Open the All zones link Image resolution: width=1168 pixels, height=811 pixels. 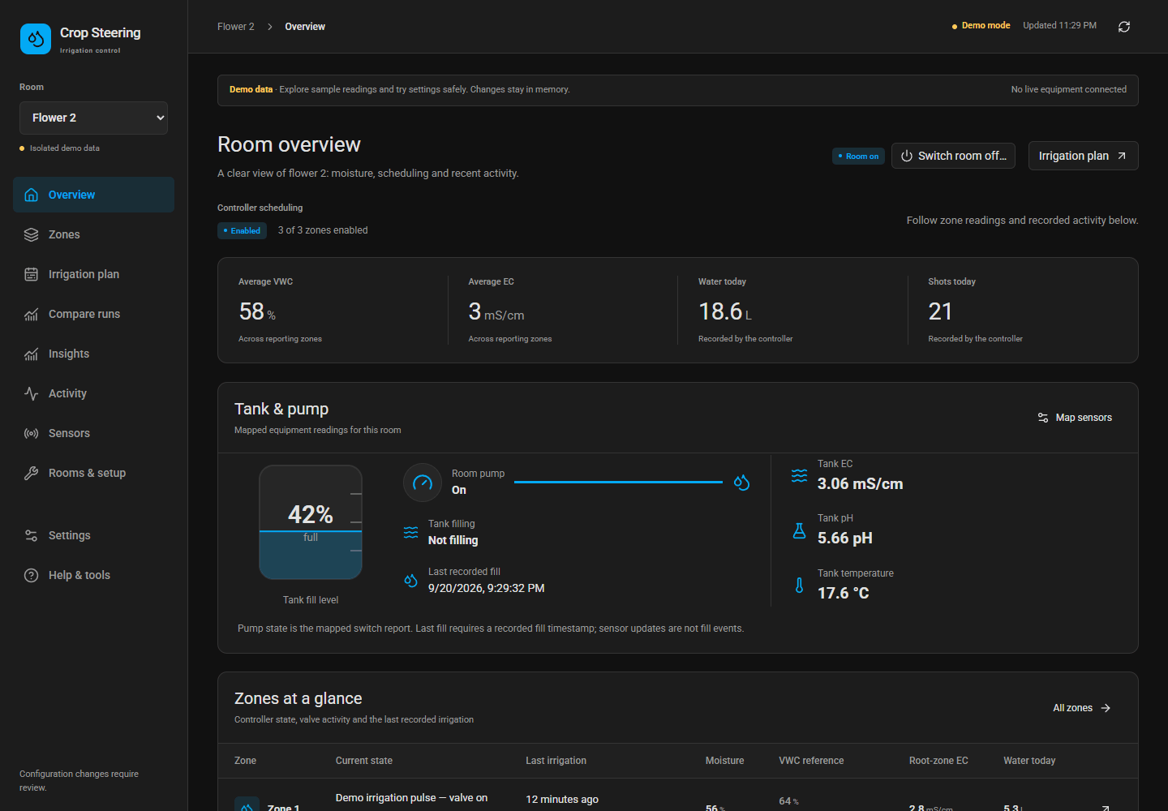pyautogui.click(x=1082, y=708)
